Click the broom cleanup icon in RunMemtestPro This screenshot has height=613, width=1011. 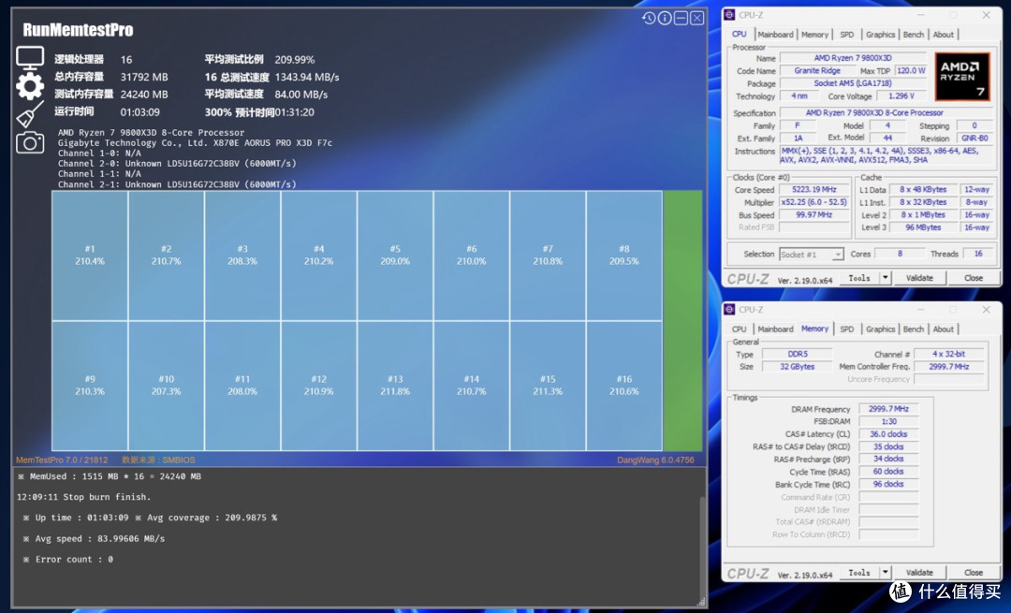click(x=30, y=114)
